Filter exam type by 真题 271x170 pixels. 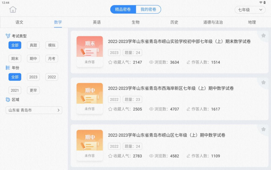point(33,45)
